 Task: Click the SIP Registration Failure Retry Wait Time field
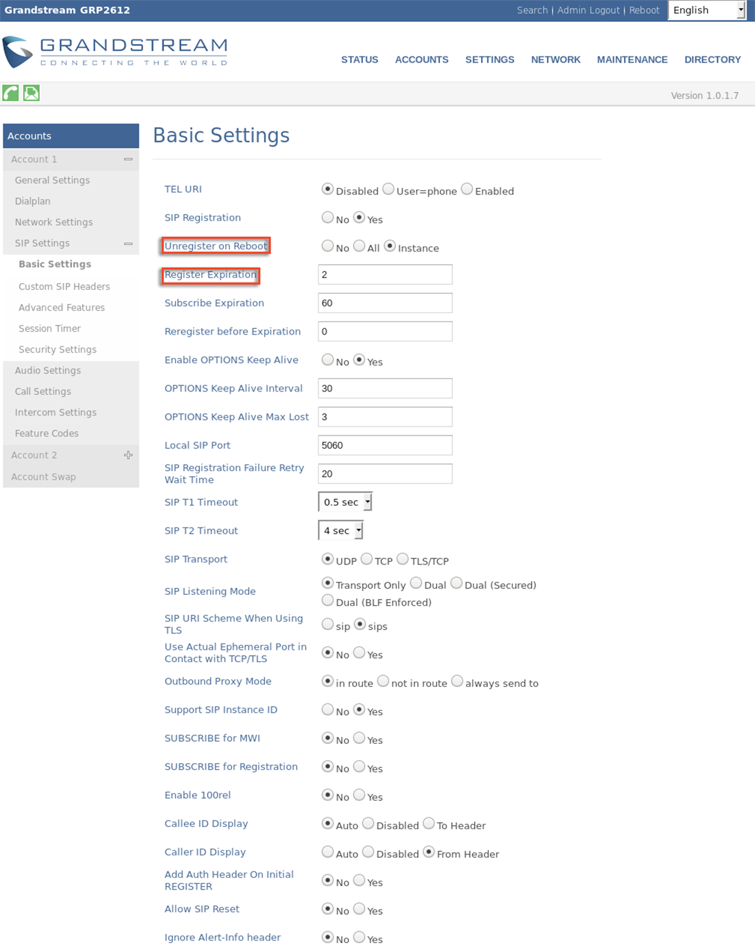coord(385,474)
